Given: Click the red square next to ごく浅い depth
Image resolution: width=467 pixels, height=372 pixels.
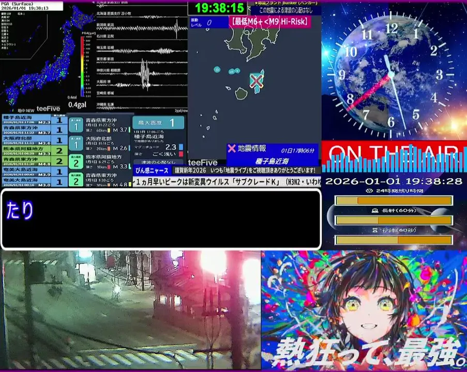Looking at the screenshot, I should 181,154.
